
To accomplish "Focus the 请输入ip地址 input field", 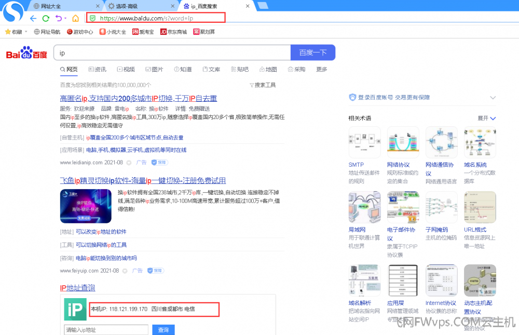I will point(106,330).
